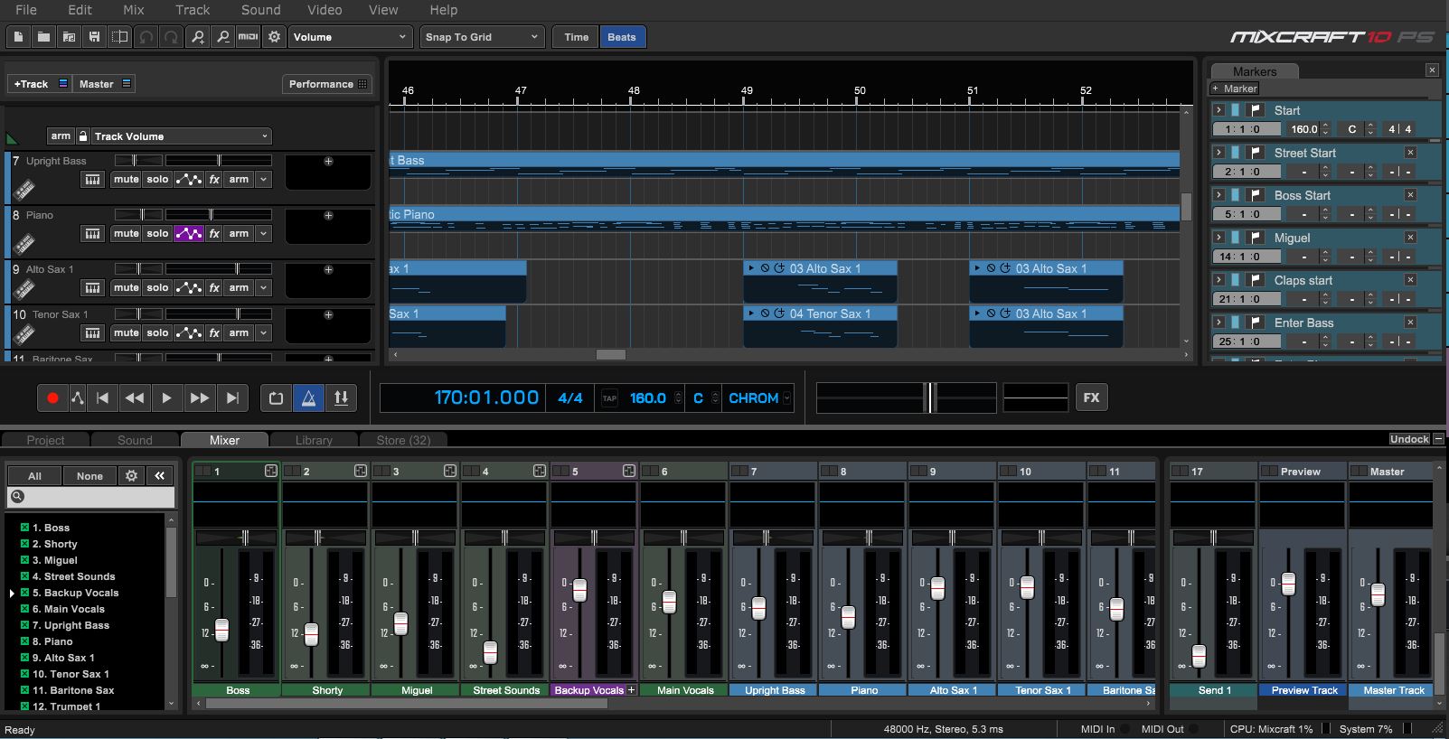Open the CHROM scale dropdown

coord(758,398)
